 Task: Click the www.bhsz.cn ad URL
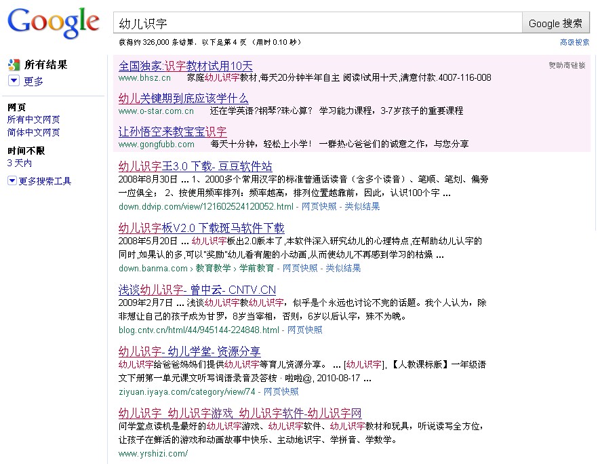tap(144, 78)
